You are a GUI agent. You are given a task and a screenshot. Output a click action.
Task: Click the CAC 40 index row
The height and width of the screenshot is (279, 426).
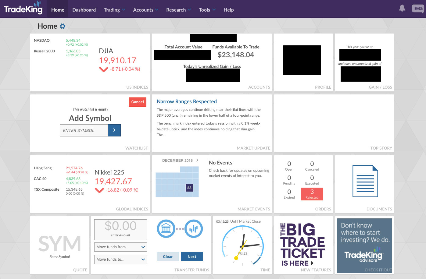(x=61, y=181)
